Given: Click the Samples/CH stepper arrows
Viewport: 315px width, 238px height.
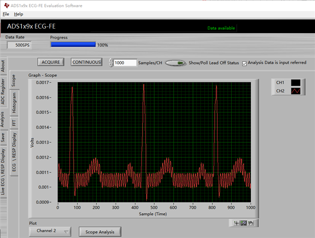Looking at the screenshot, I should click(111, 62).
